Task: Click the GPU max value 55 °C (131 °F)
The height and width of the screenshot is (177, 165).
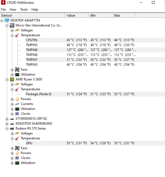Action: (x=124, y=143)
